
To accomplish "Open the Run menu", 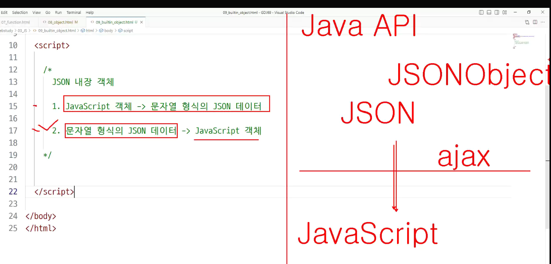I will (58, 12).
